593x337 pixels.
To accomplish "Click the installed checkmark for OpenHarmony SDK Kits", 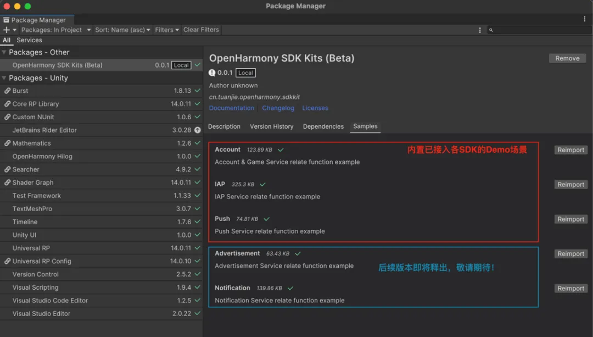I will [198, 65].
